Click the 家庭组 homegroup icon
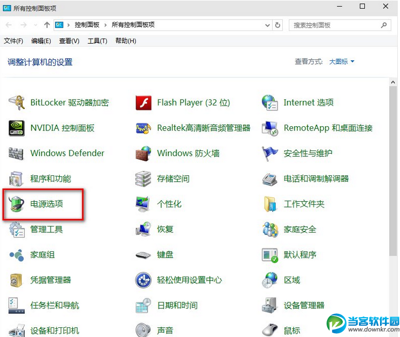 17,255
